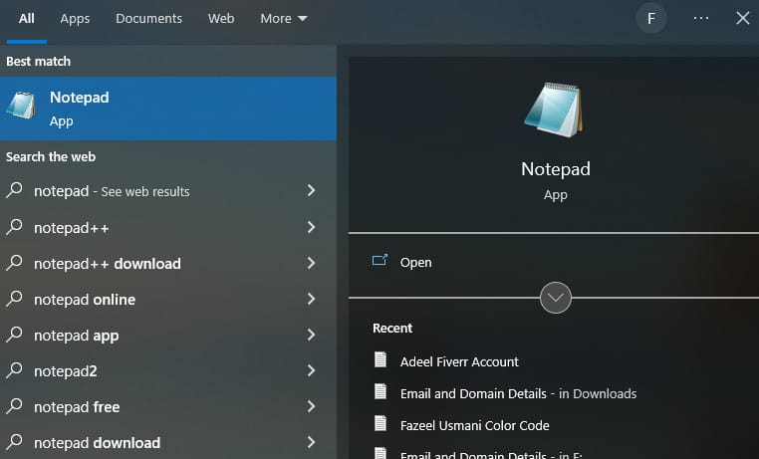Screen dimensions: 759x459
Task: Click search icon beside 'notepad++'
Action: (15, 226)
